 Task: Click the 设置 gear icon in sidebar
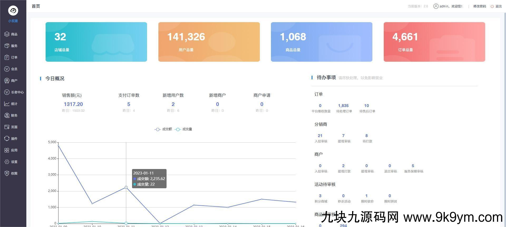(7, 162)
